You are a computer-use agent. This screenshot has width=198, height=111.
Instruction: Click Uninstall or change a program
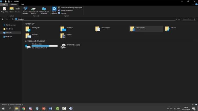point(70,8)
